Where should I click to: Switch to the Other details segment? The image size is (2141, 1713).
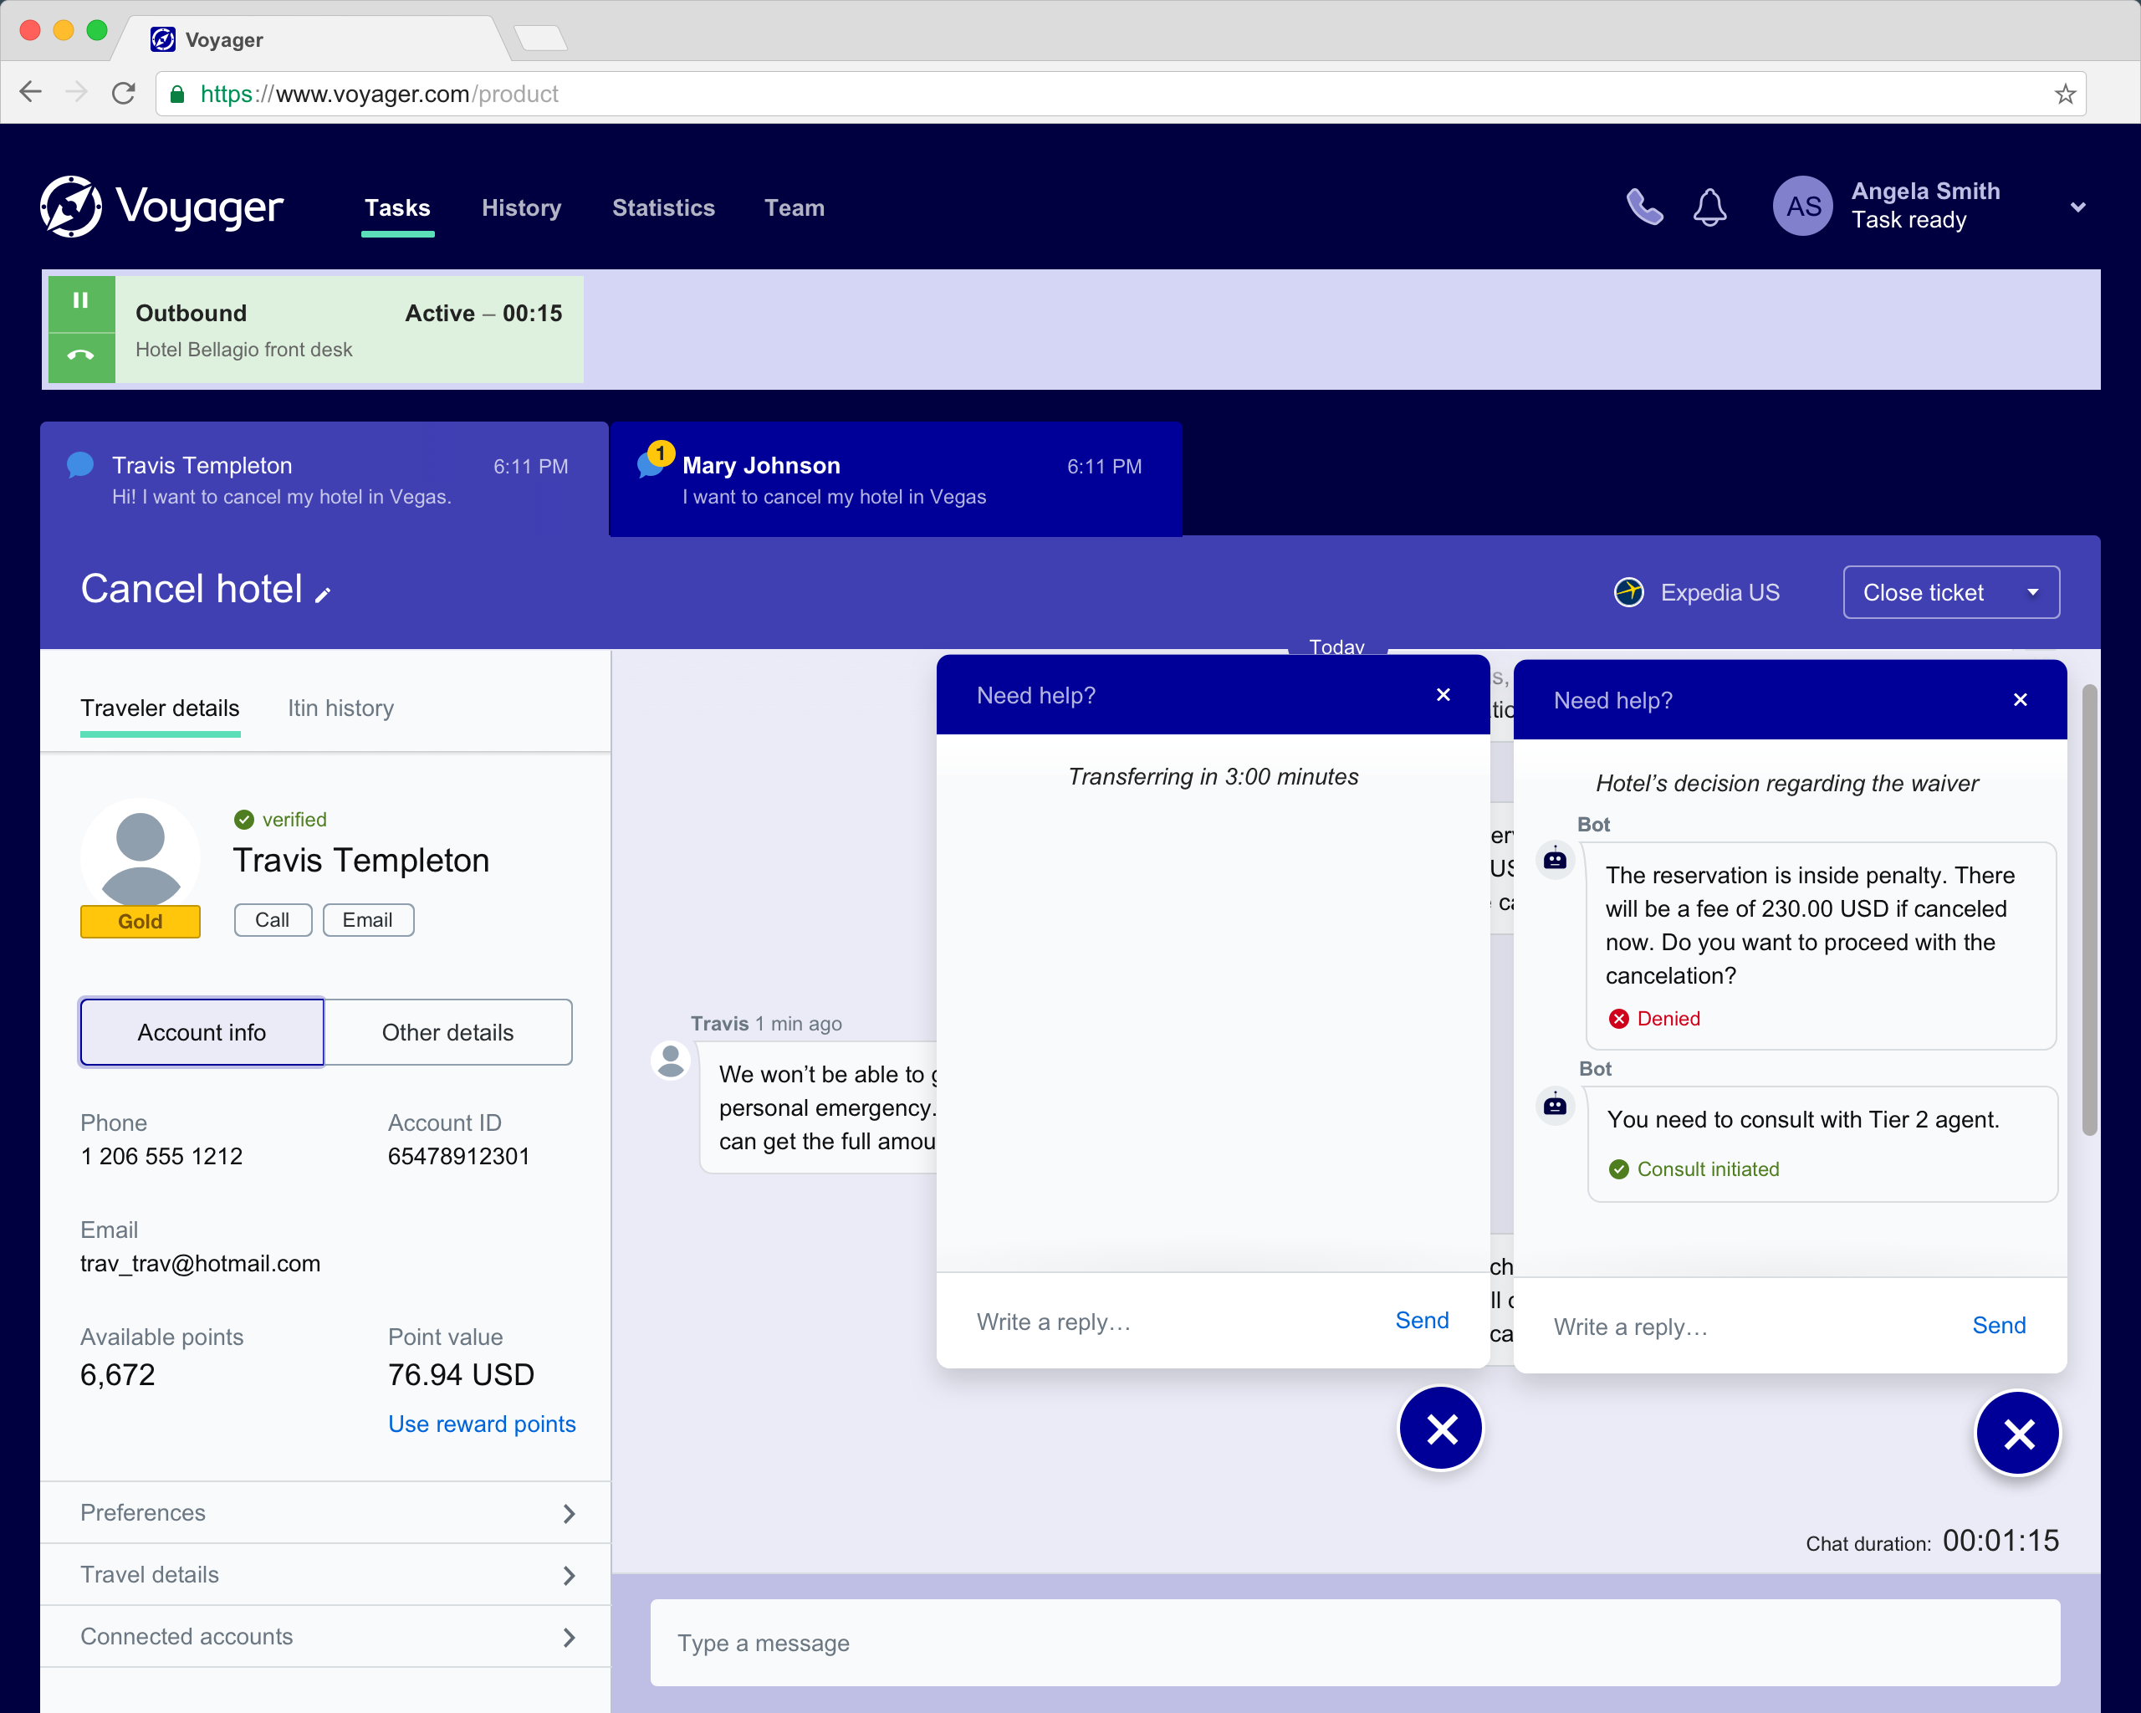click(448, 1033)
